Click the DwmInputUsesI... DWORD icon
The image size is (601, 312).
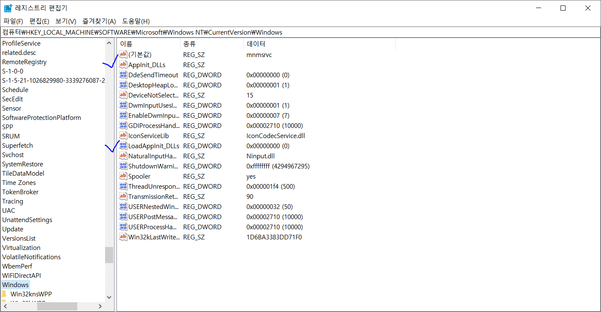pos(123,105)
